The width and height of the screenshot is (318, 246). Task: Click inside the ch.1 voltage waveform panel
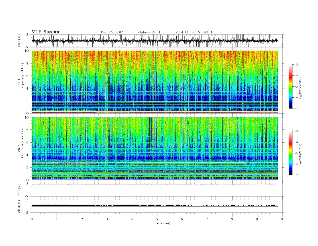tap(158, 41)
